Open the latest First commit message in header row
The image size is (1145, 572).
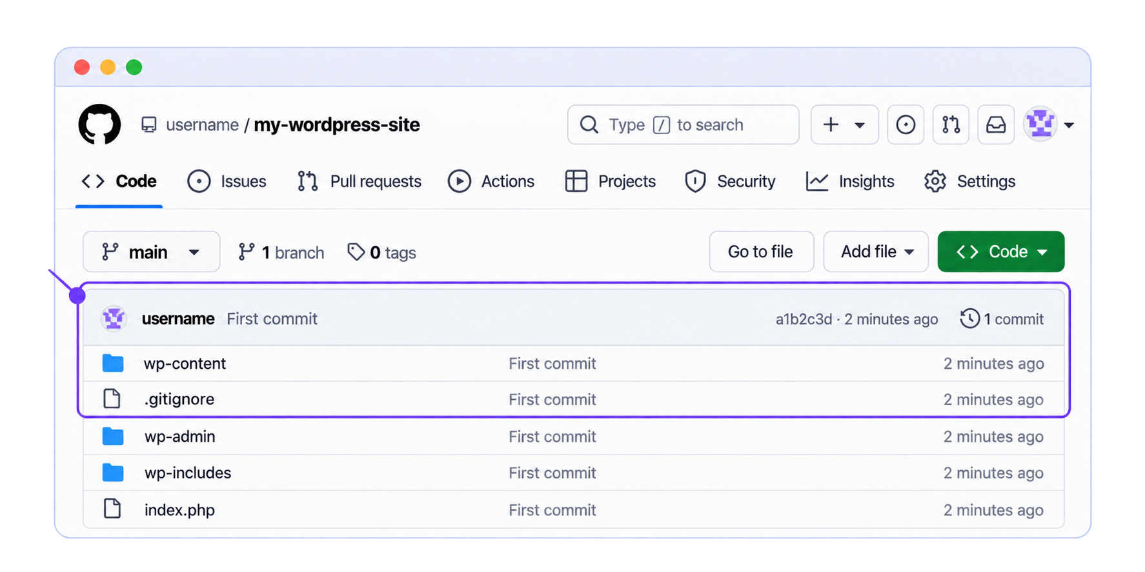272,319
